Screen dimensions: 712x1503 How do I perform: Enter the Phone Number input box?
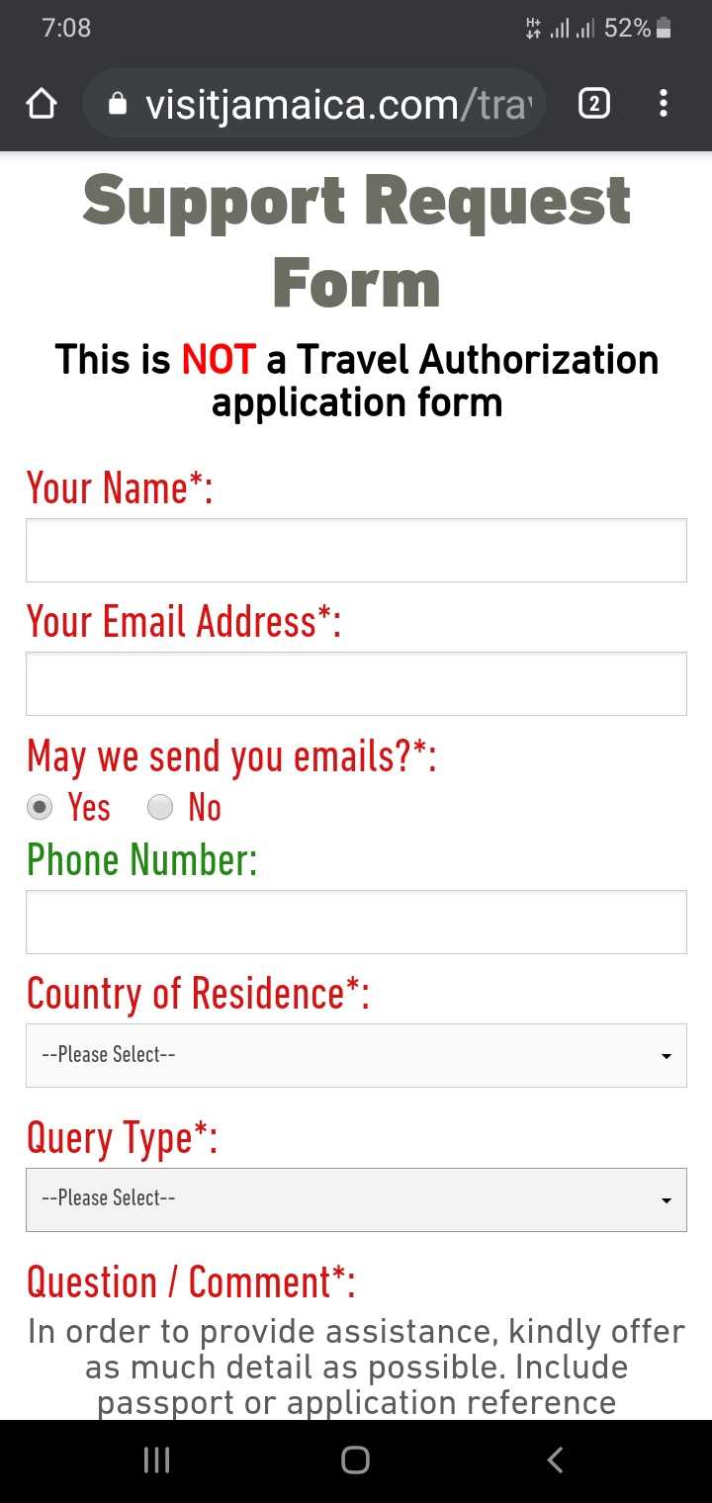coord(356,922)
